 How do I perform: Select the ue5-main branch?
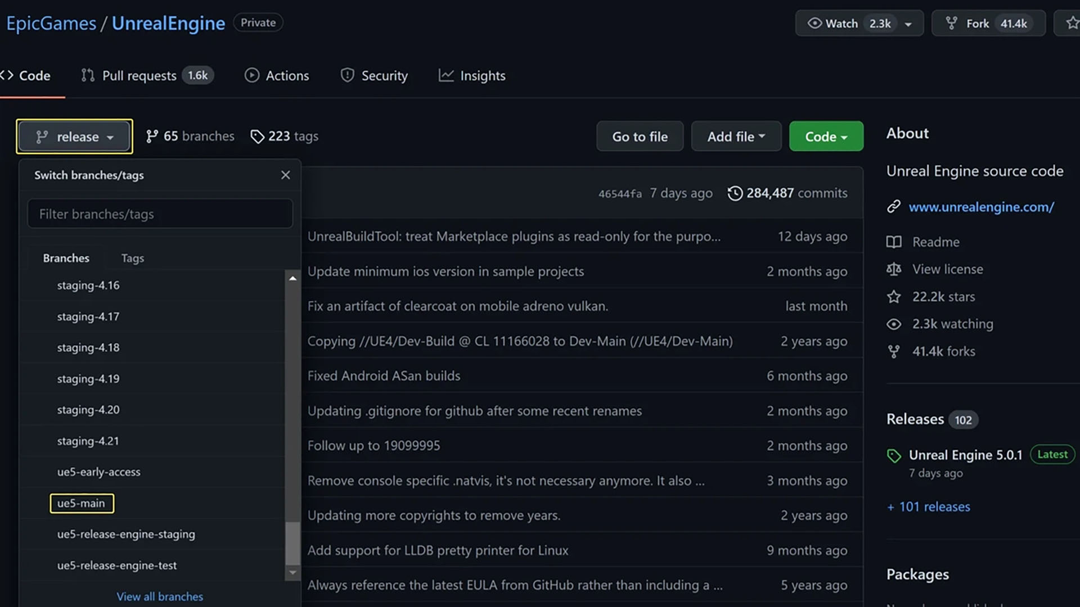(82, 503)
